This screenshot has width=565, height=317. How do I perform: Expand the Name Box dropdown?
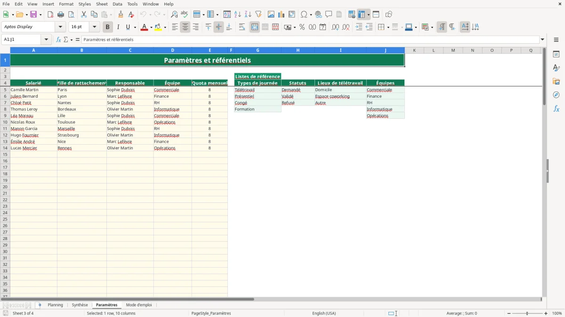(x=46, y=39)
